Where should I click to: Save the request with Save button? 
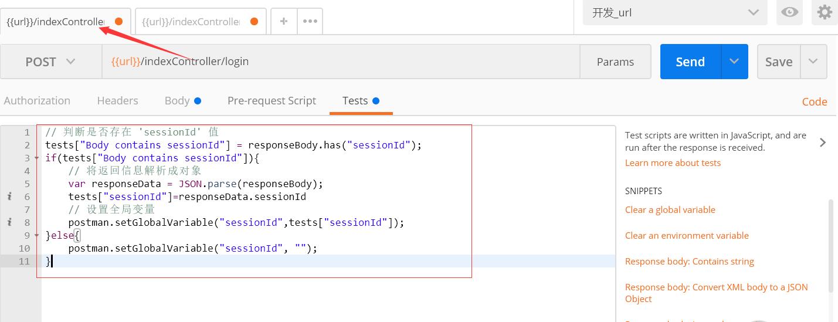[779, 62]
